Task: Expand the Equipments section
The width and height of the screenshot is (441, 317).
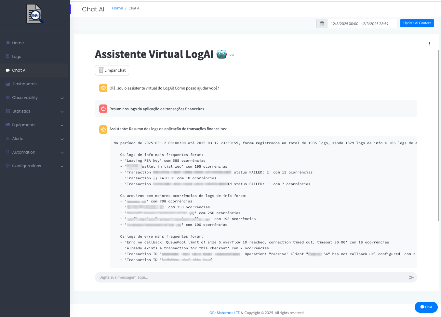Action: tap(62, 125)
